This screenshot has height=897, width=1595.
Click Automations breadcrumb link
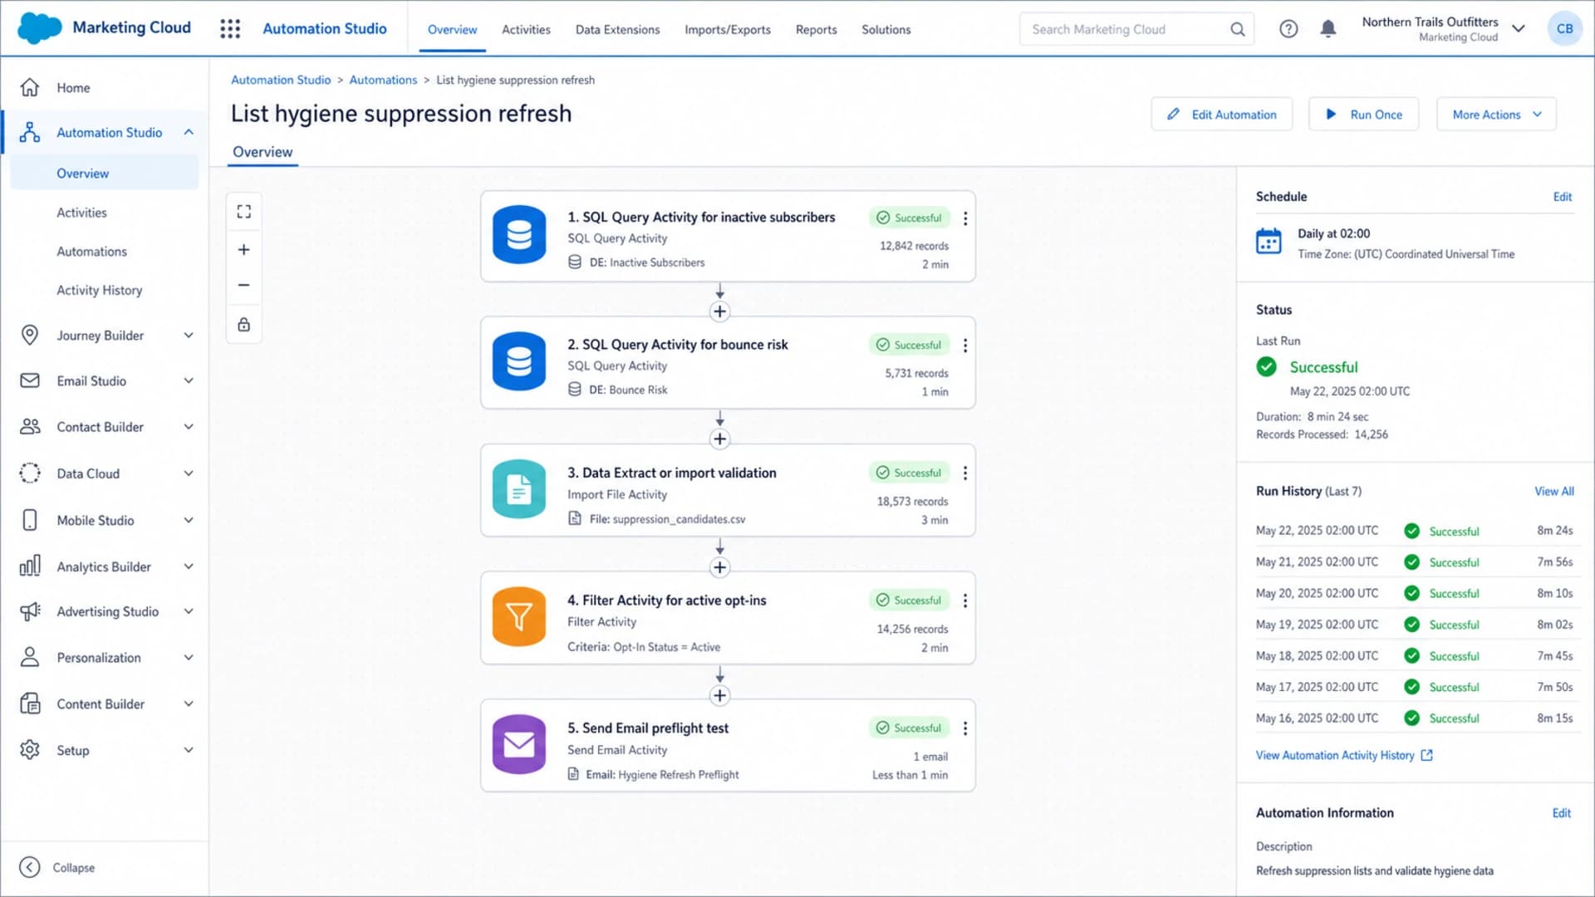click(383, 80)
